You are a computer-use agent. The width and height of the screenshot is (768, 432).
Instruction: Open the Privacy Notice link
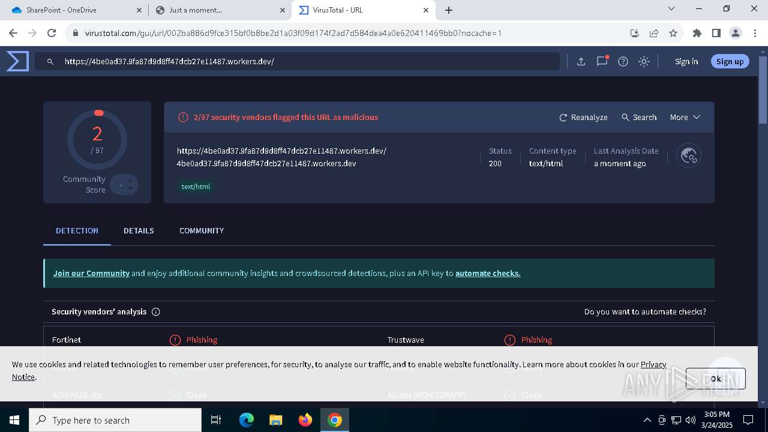coord(339,371)
